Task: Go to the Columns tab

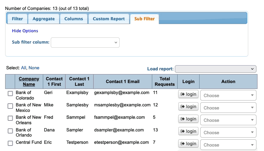Action: 74,19
